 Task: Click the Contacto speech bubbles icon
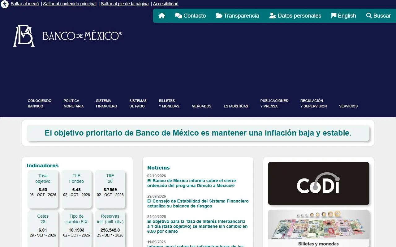pos(179,16)
